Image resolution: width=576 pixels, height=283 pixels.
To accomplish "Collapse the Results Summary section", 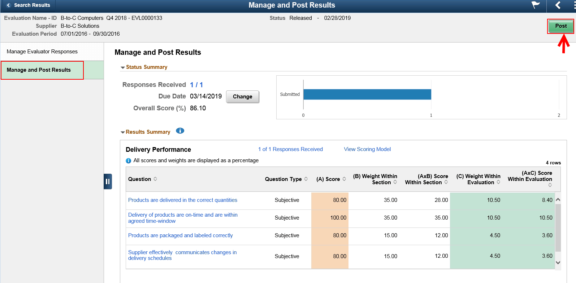I will pyautogui.click(x=123, y=132).
